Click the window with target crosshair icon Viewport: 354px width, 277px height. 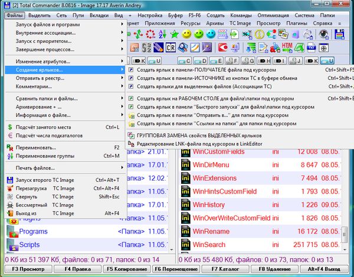[323, 48]
